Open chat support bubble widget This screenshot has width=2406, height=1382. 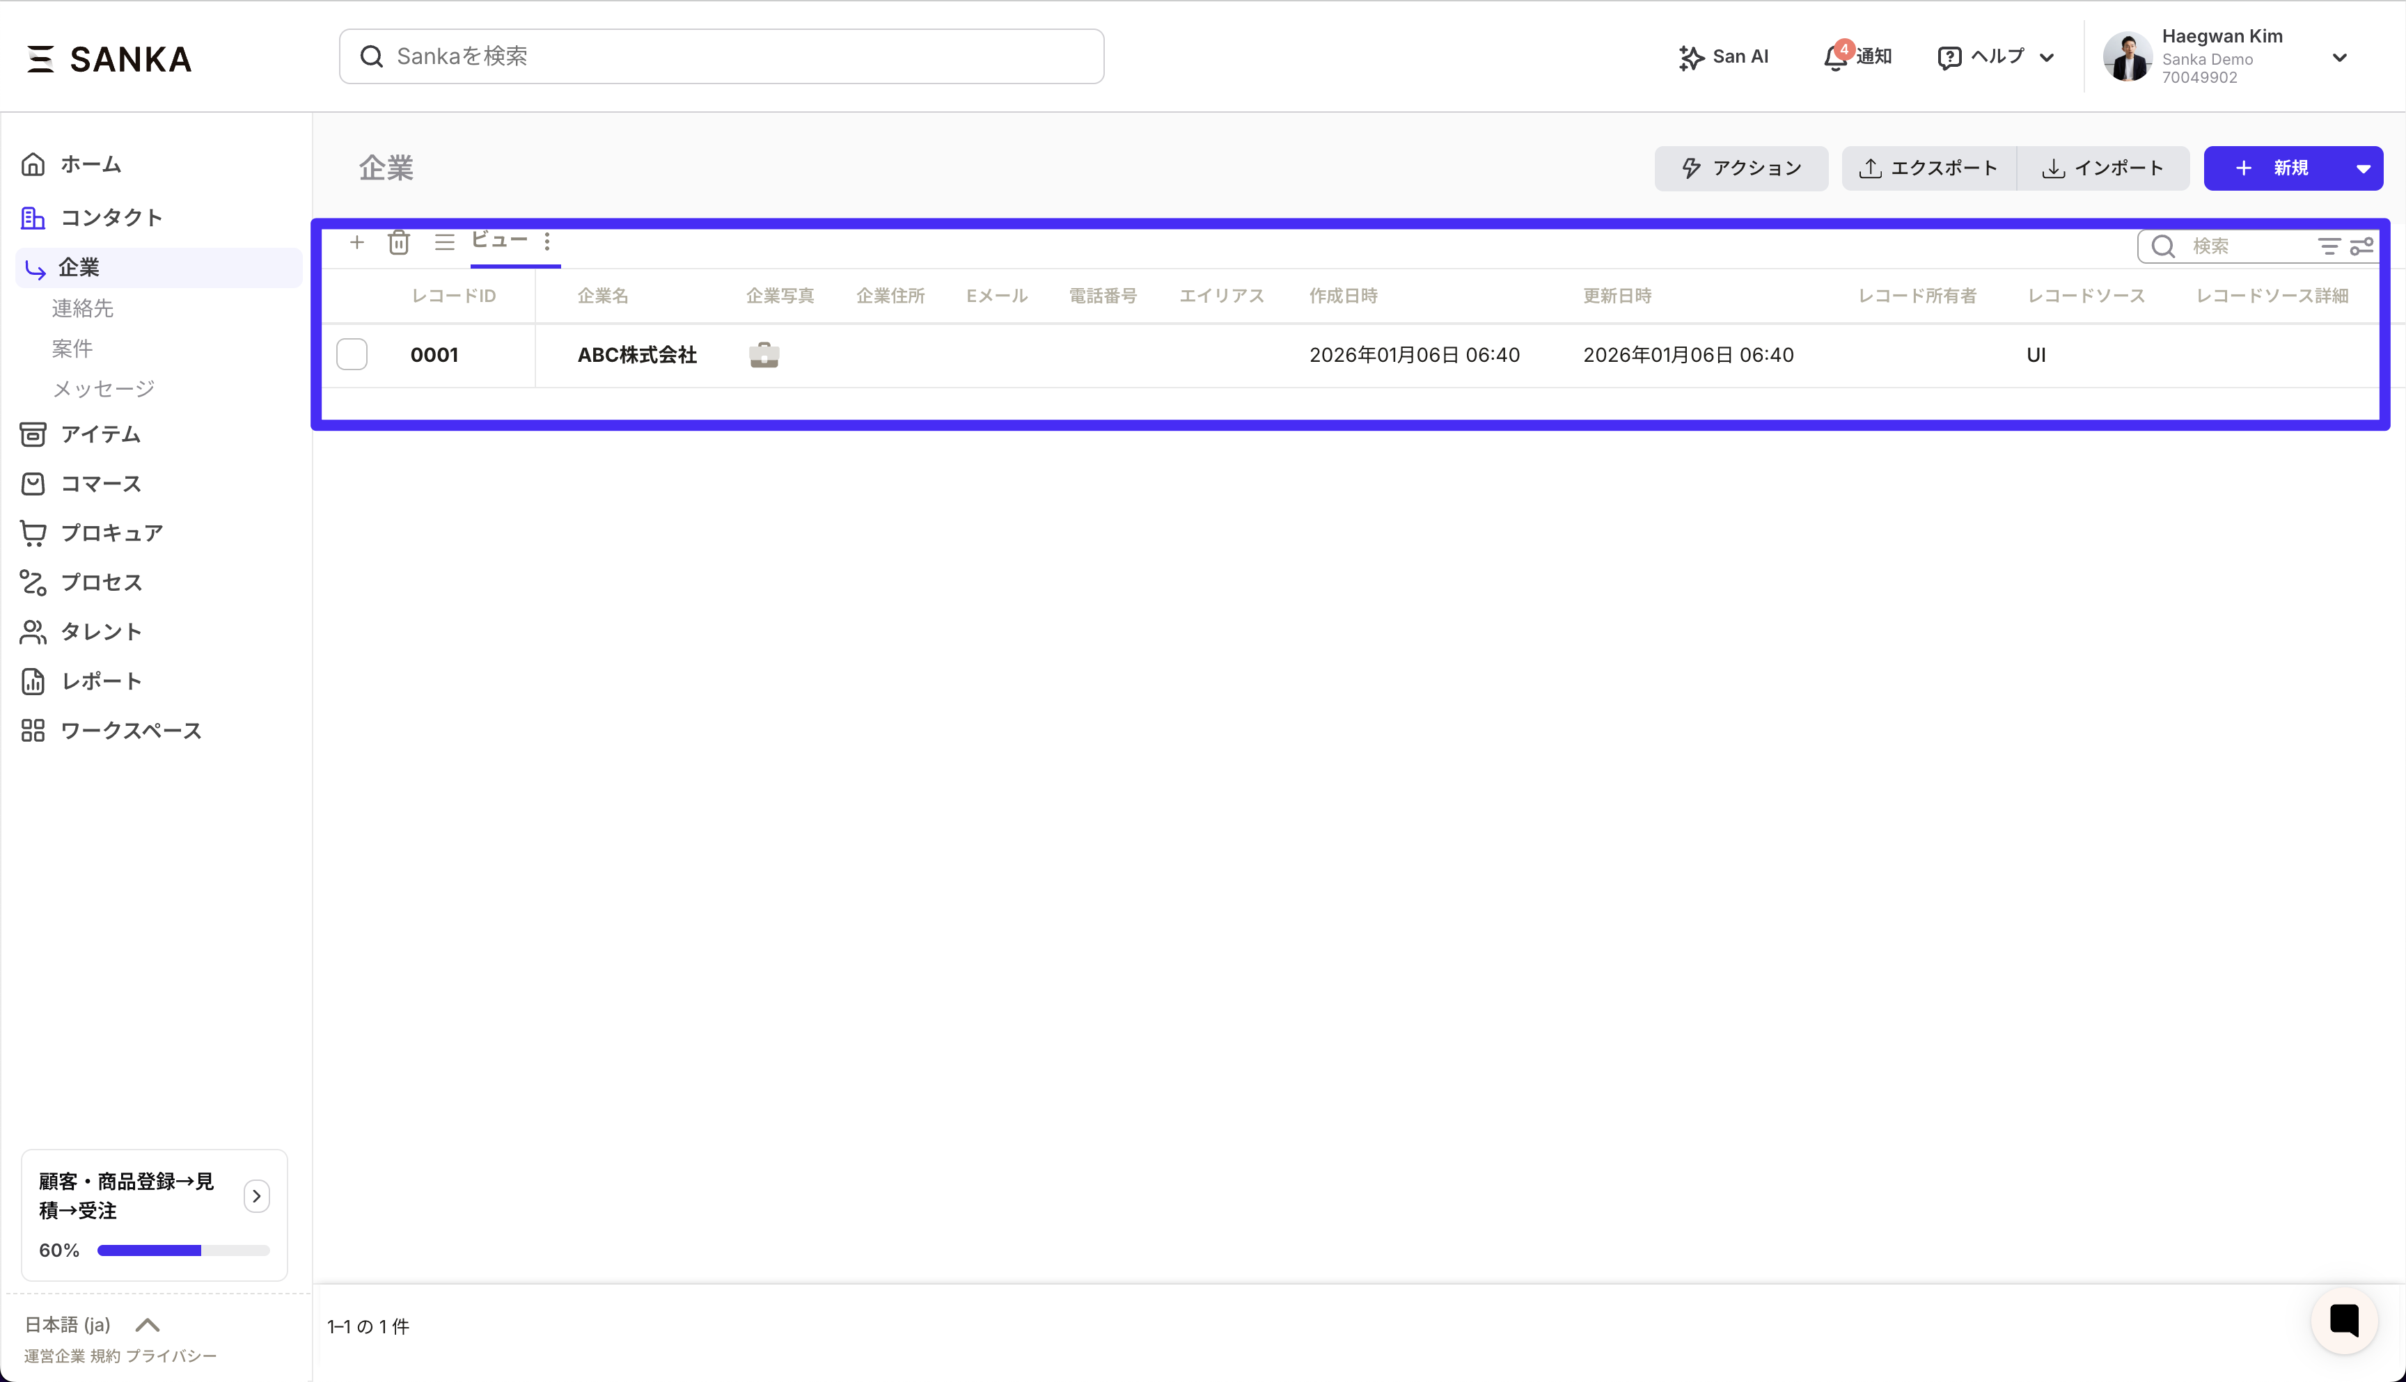(2344, 1320)
